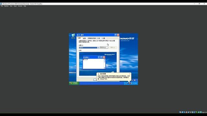Click the VirtualBox keyboard capture status icon
Screen dimensions: 207x116
[x=201, y=112]
